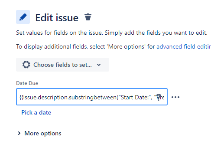Open the three-dots menu next to Date Due
This screenshot has height=164, width=211.
pos(175,97)
